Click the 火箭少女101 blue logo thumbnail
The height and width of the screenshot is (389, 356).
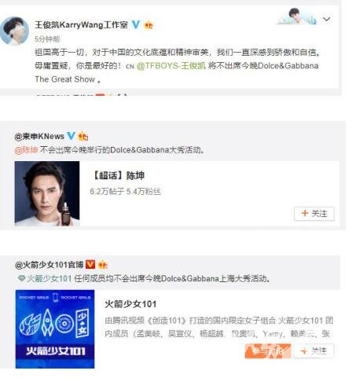pos(55,329)
